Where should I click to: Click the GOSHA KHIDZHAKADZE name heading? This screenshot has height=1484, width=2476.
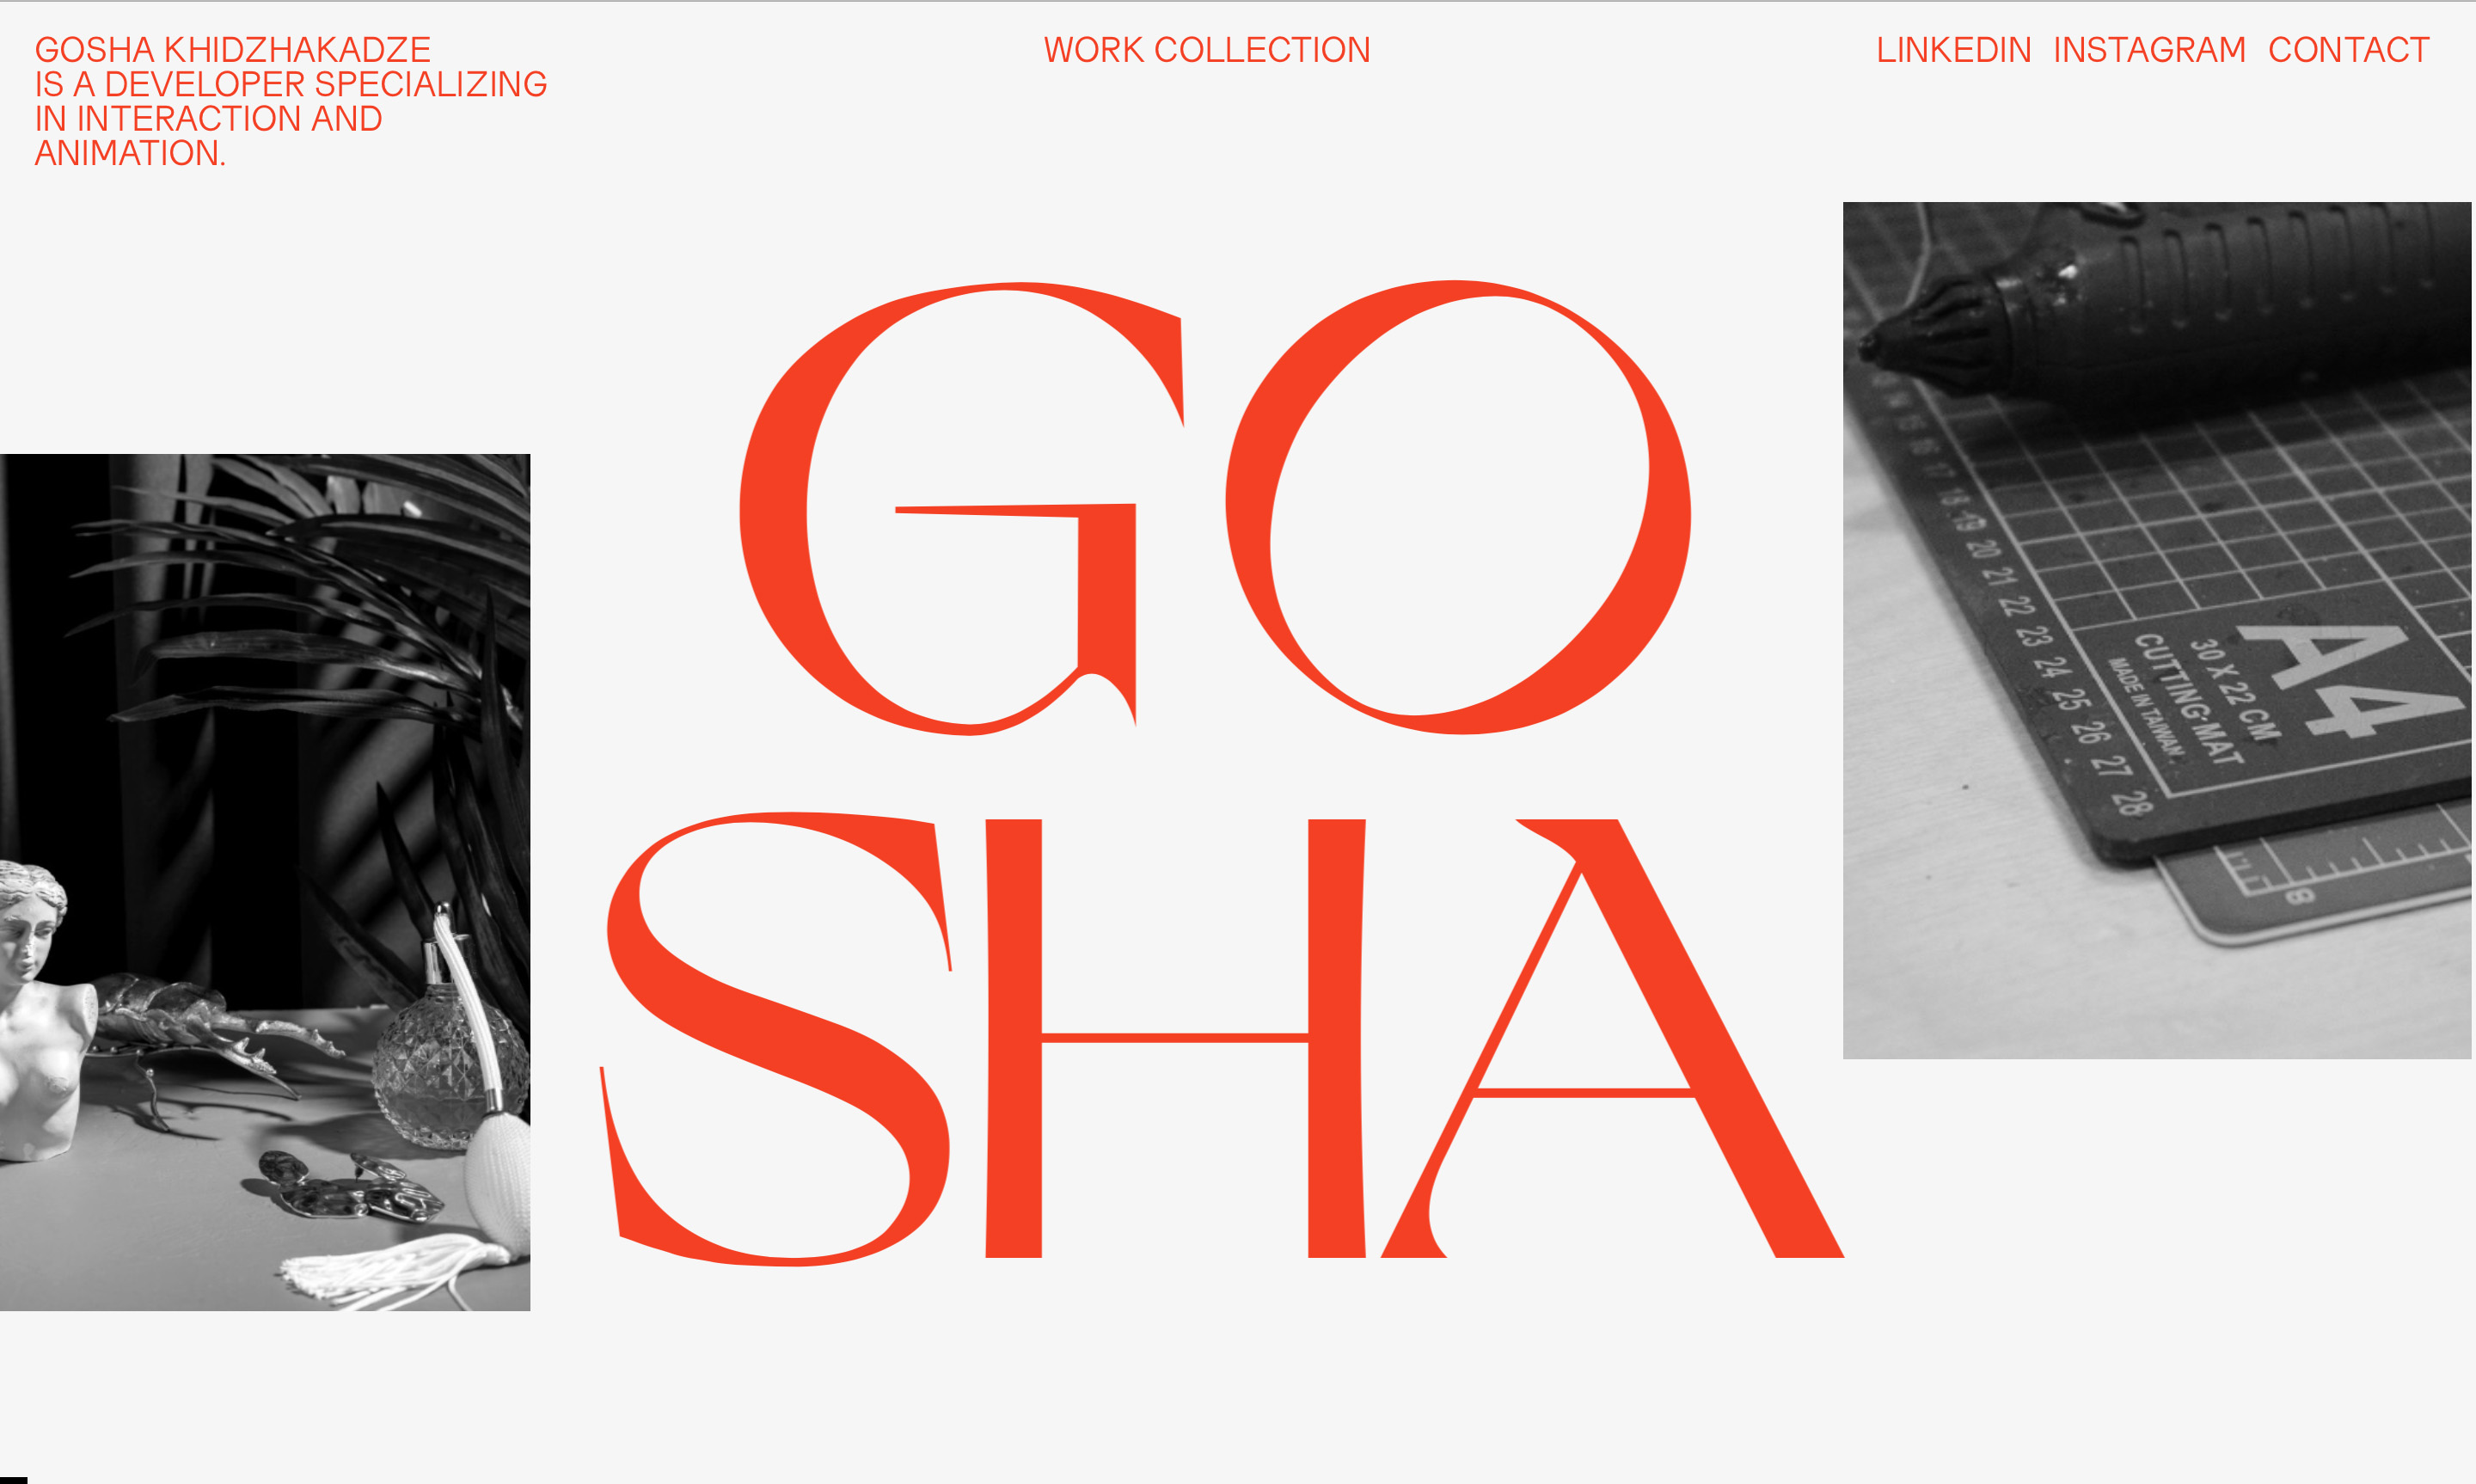233,50
